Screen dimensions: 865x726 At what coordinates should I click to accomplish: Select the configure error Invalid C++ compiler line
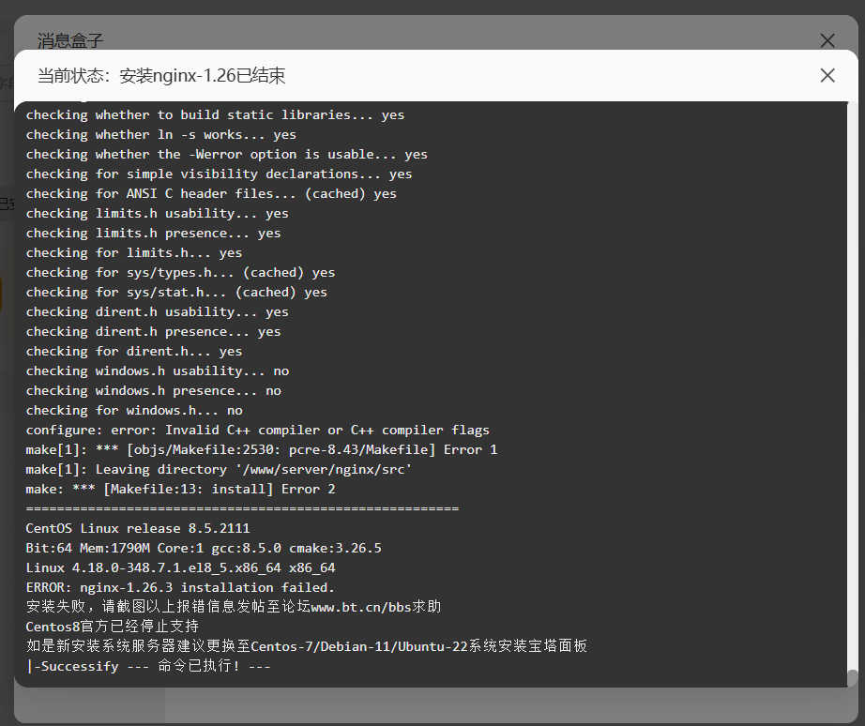pos(257,430)
